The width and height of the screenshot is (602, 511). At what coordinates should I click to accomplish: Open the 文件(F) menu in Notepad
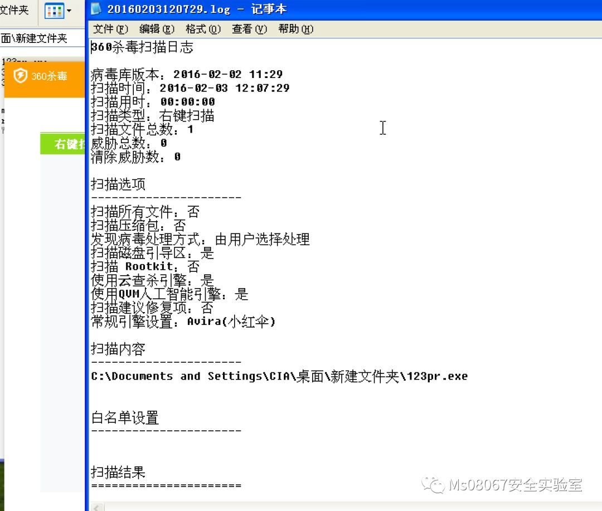[x=110, y=29]
